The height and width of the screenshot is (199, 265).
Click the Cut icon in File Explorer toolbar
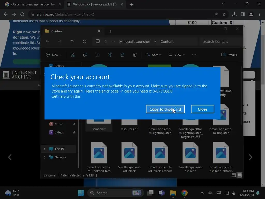[72, 55]
